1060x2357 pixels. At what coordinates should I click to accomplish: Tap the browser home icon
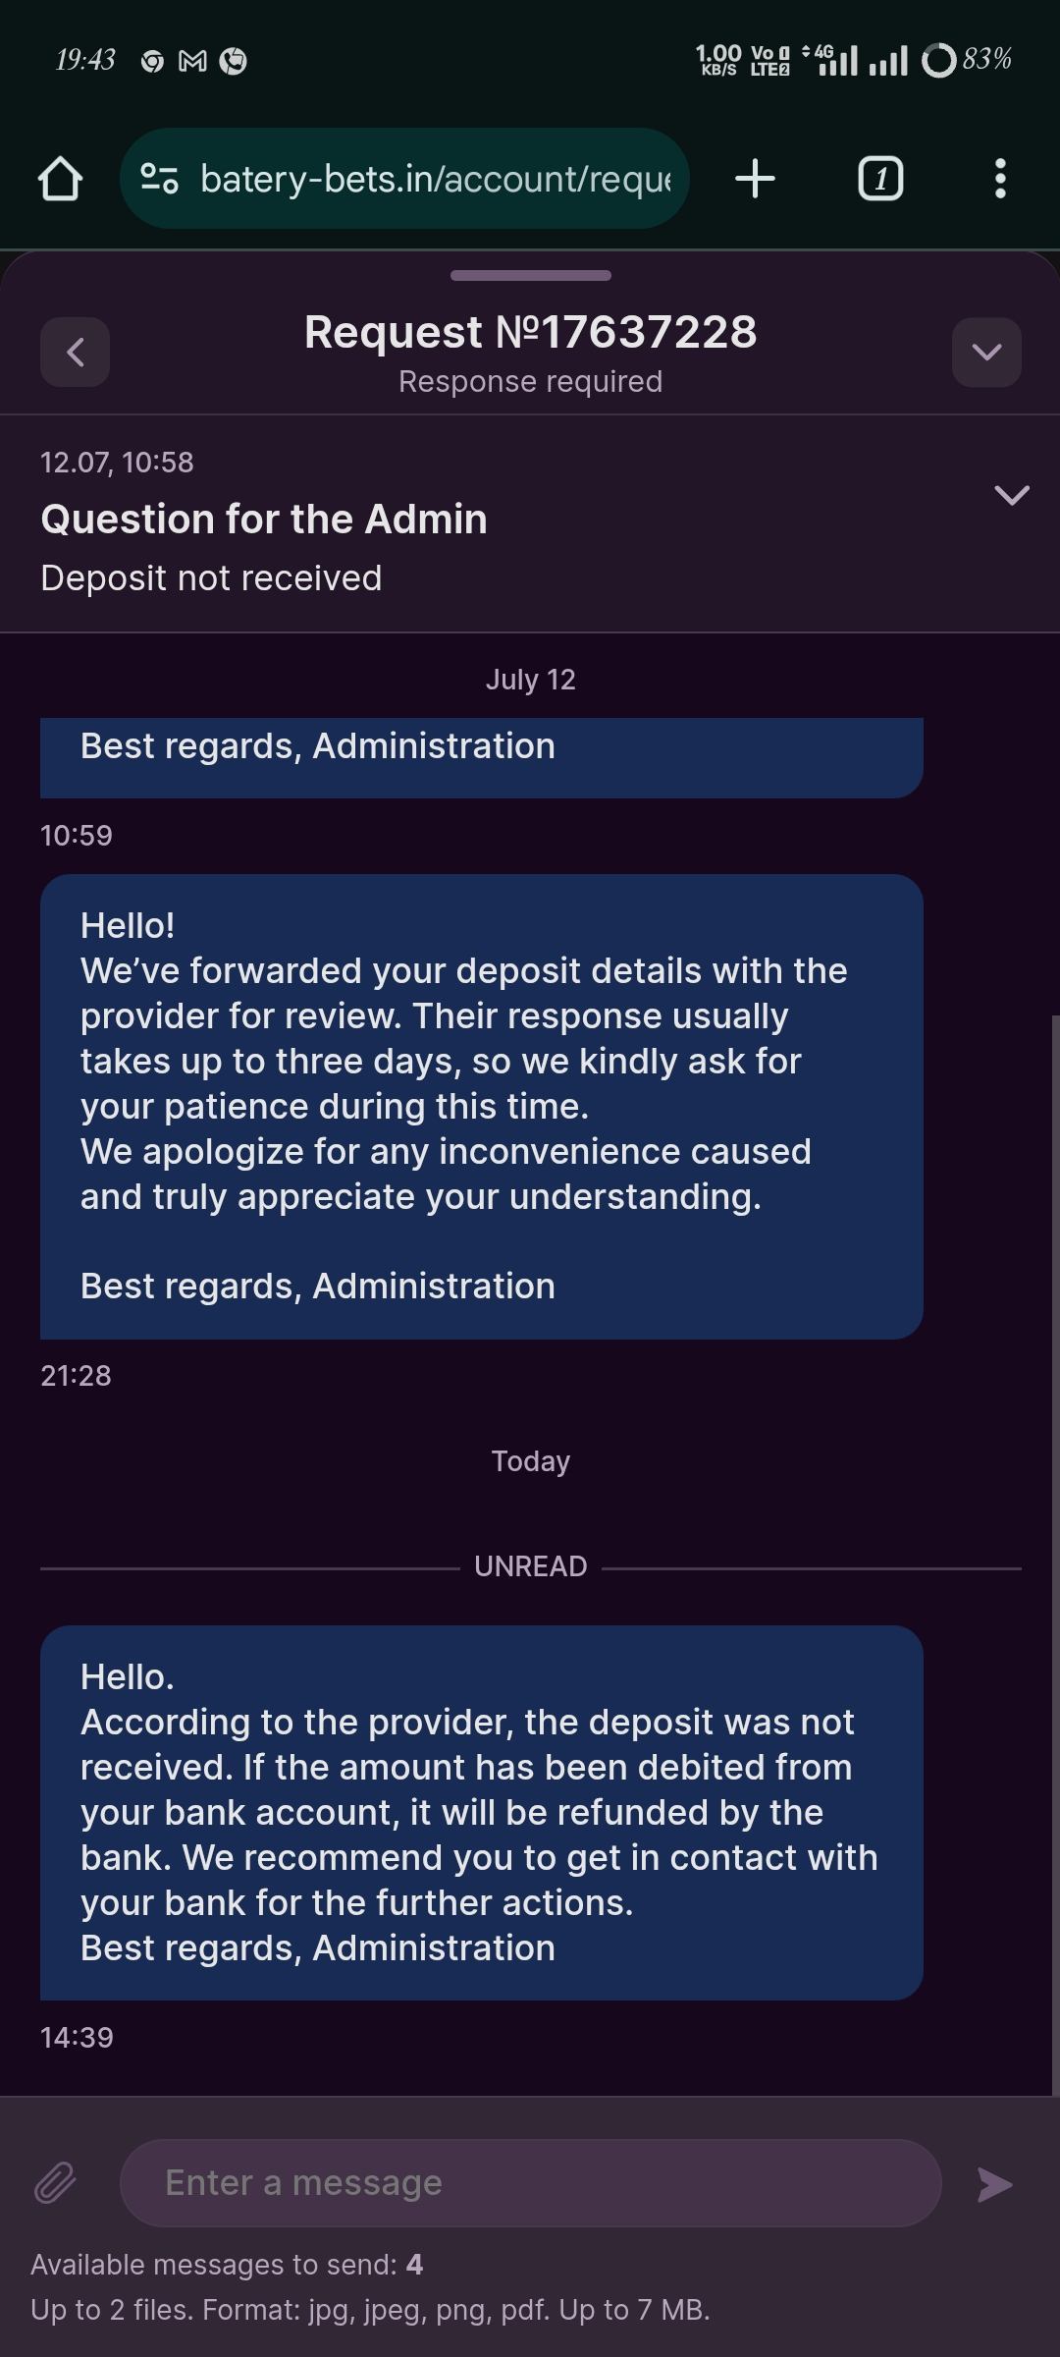pyautogui.click(x=60, y=179)
